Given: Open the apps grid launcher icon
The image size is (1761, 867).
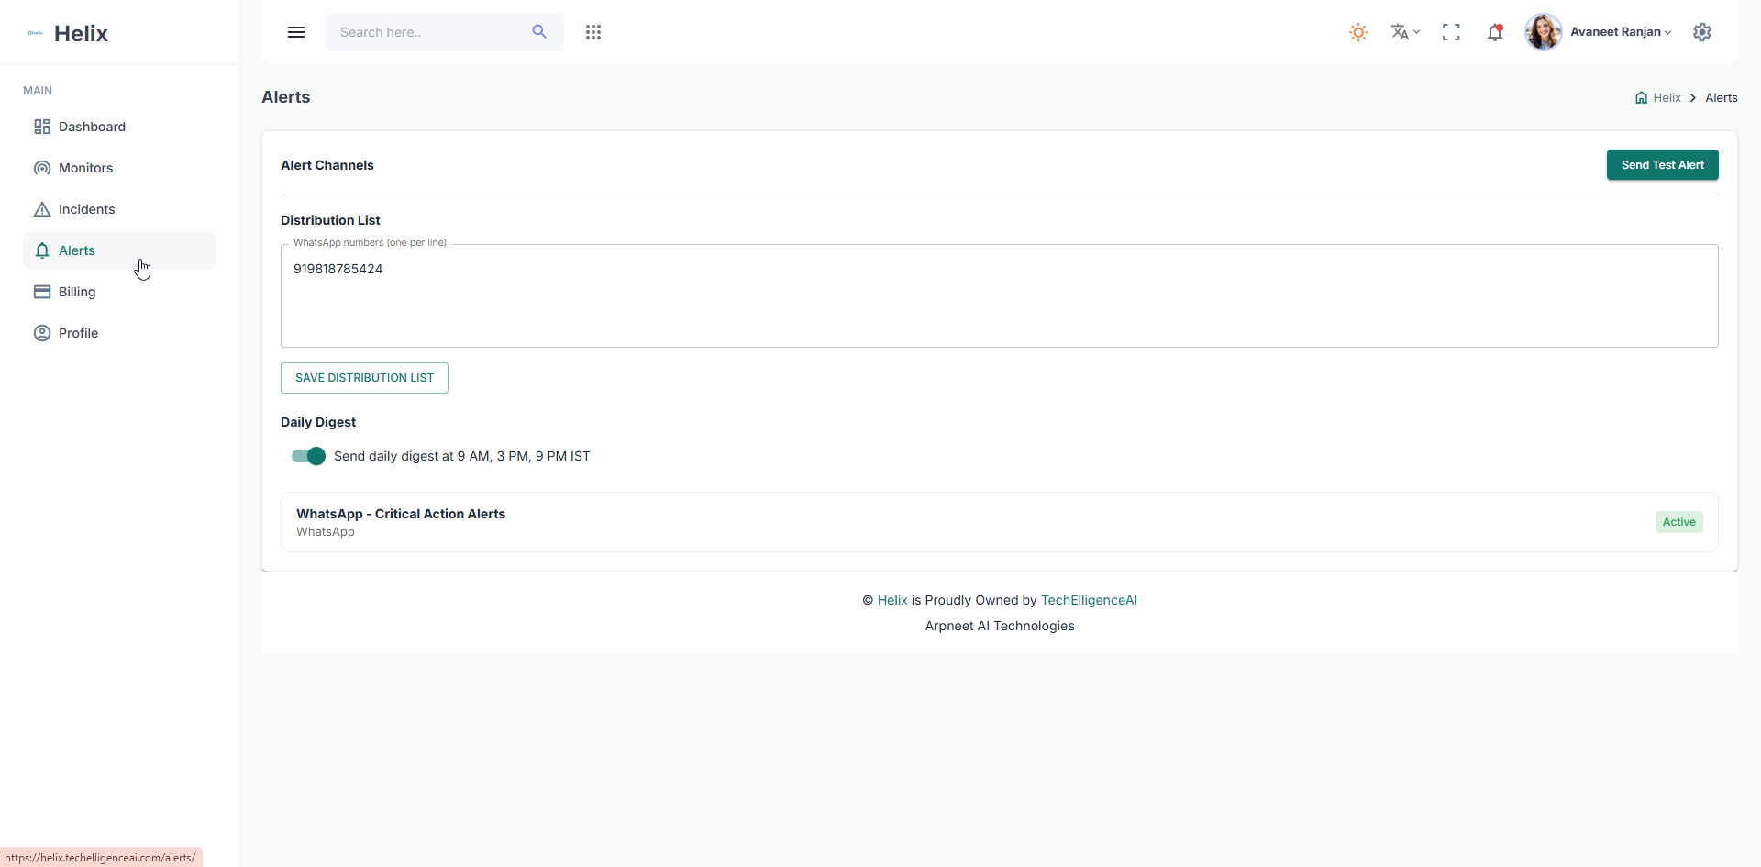Looking at the screenshot, I should tap(593, 32).
